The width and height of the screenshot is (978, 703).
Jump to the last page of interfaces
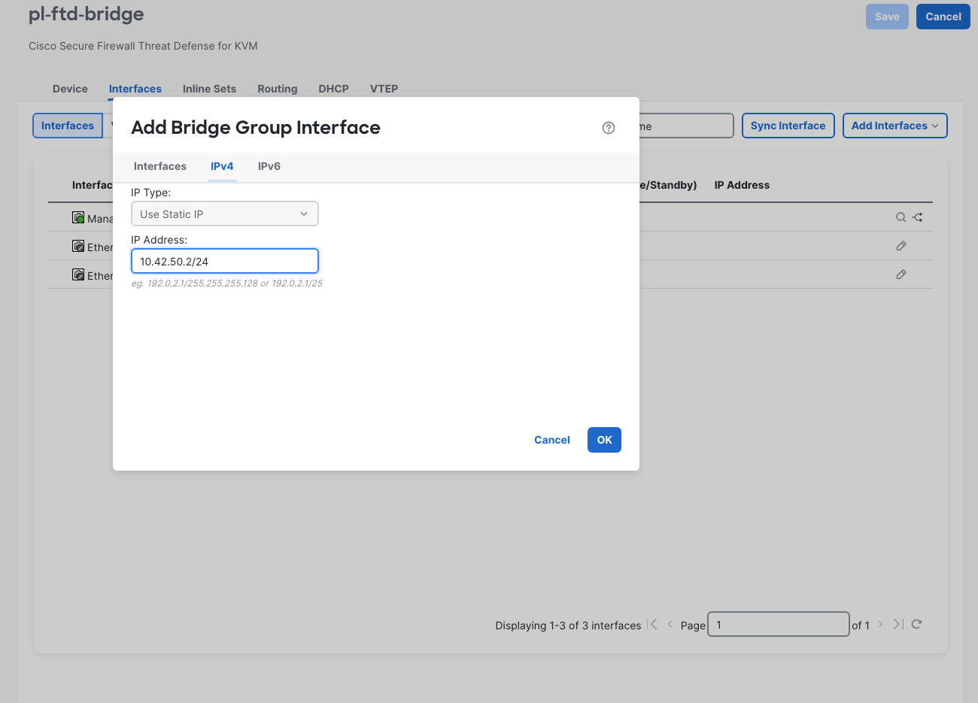tap(898, 624)
